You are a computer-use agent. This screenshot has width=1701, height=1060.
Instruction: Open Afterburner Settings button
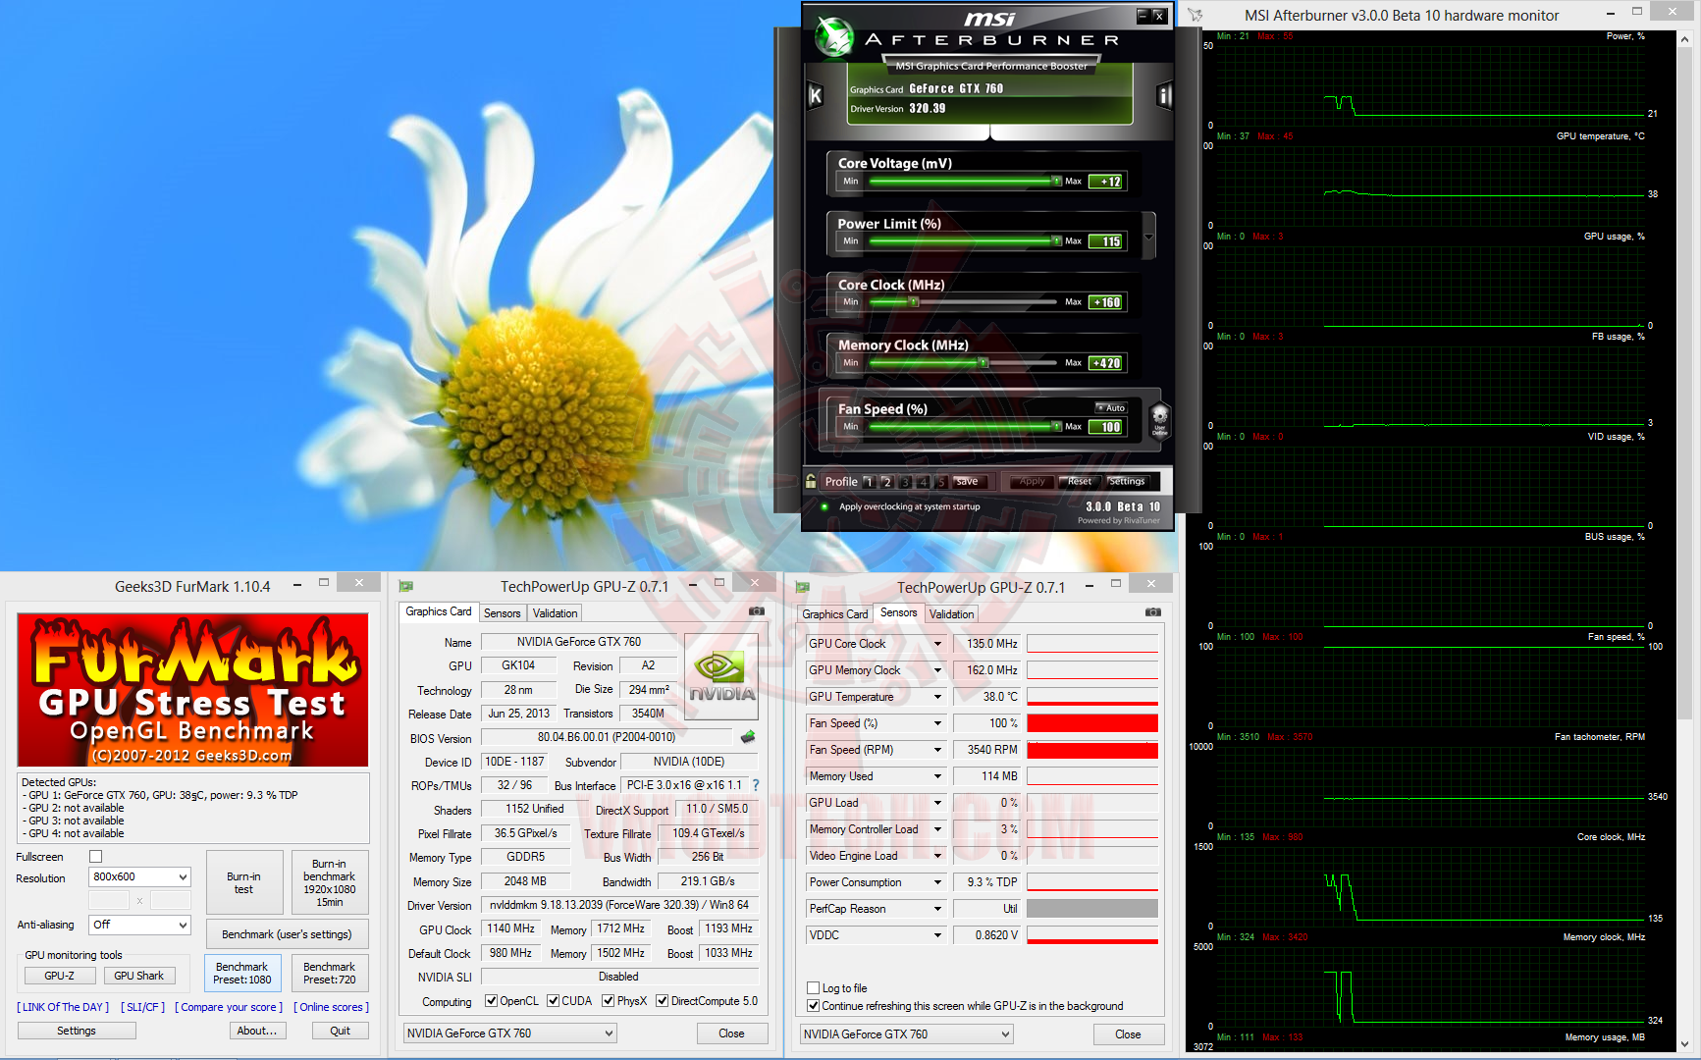[1127, 482]
